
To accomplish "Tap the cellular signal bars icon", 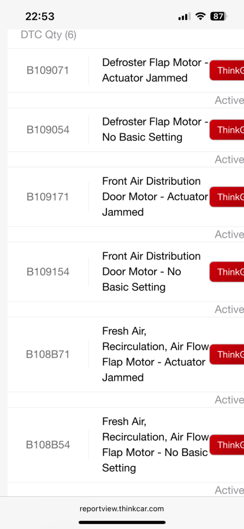I will [184, 17].
